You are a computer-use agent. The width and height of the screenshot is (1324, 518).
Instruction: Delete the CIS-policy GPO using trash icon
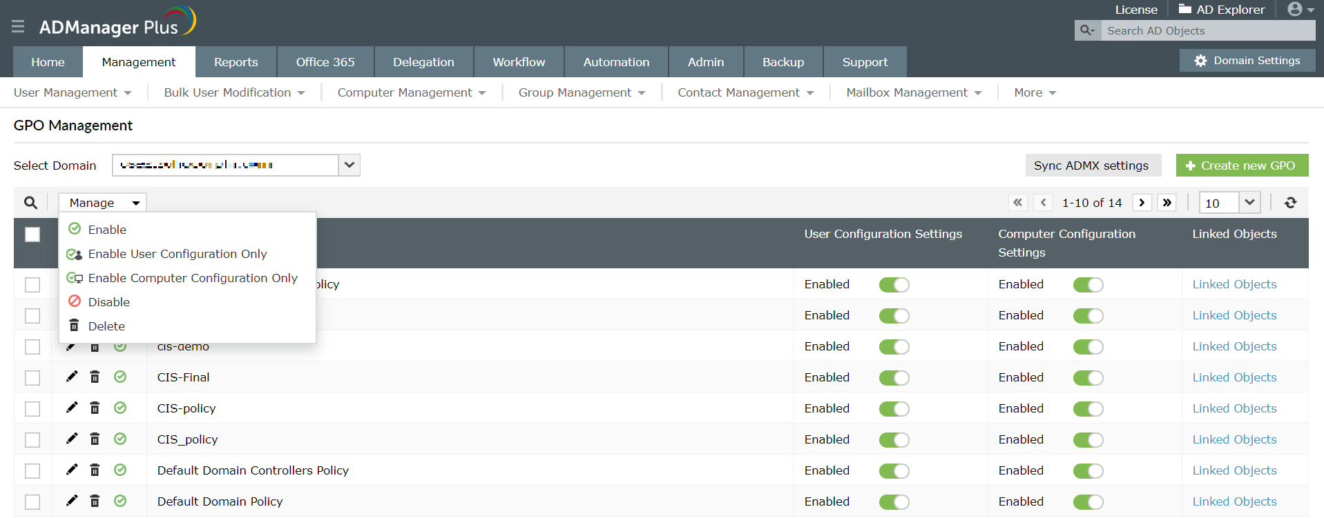click(x=95, y=408)
